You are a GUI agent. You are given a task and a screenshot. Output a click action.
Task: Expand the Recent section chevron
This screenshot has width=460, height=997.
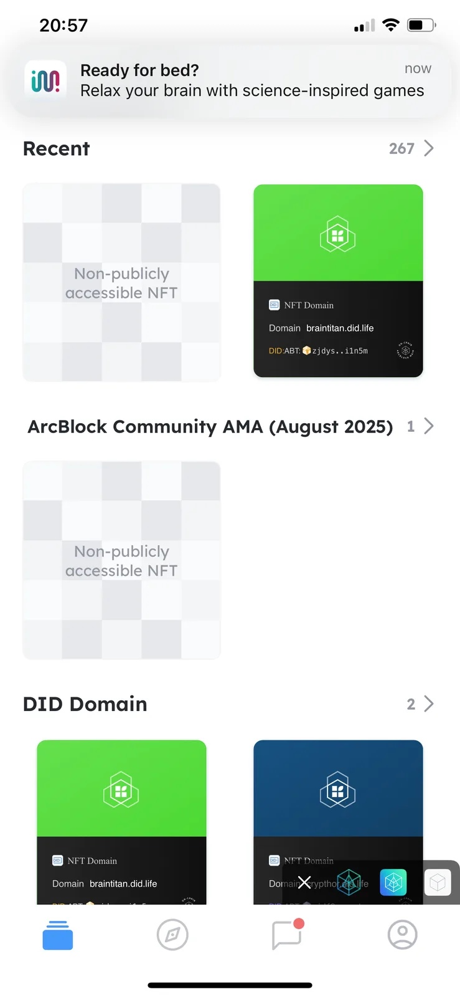pyautogui.click(x=428, y=148)
